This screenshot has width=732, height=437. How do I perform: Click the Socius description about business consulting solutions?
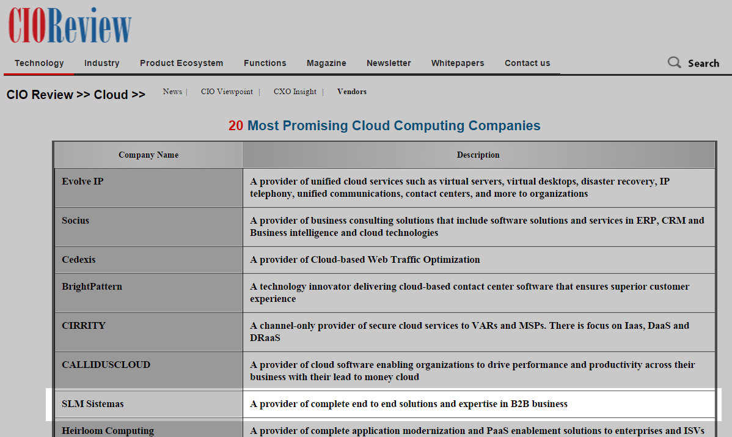pos(477,226)
